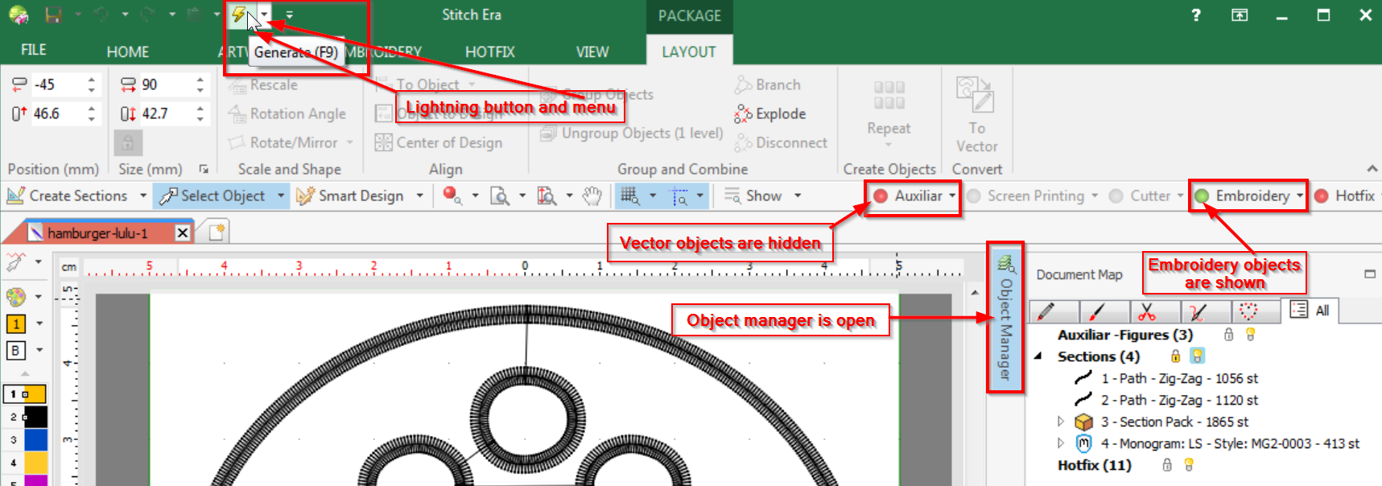Select blue thread color swatch 3
Image resolution: width=1382 pixels, height=486 pixels.
click(x=35, y=440)
